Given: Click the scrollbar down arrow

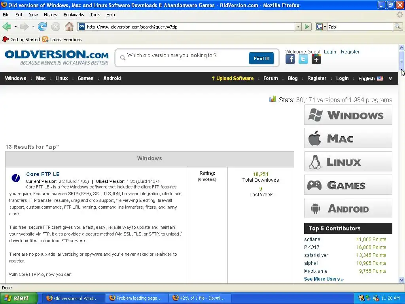Looking at the screenshot, I should click(401, 280).
